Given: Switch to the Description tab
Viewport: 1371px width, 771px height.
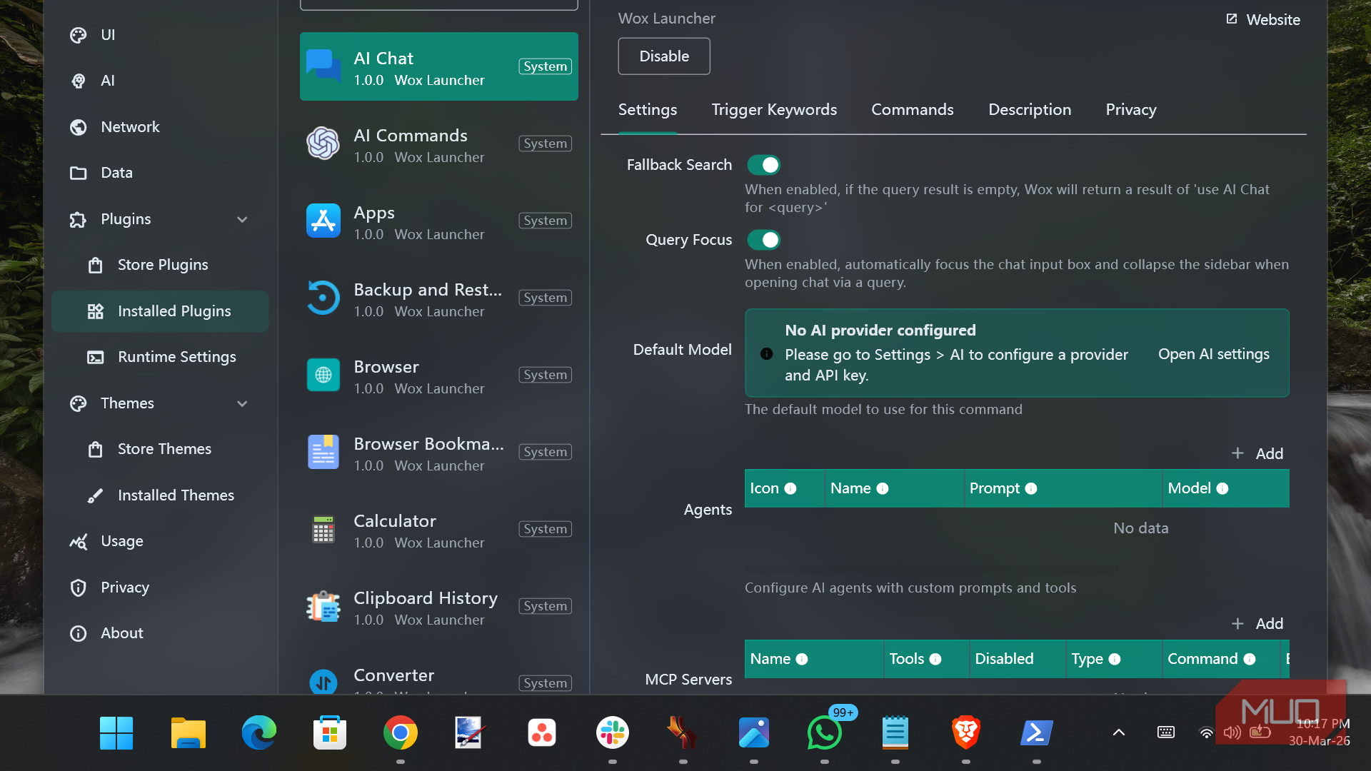Looking at the screenshot, I should point(1030,109).
